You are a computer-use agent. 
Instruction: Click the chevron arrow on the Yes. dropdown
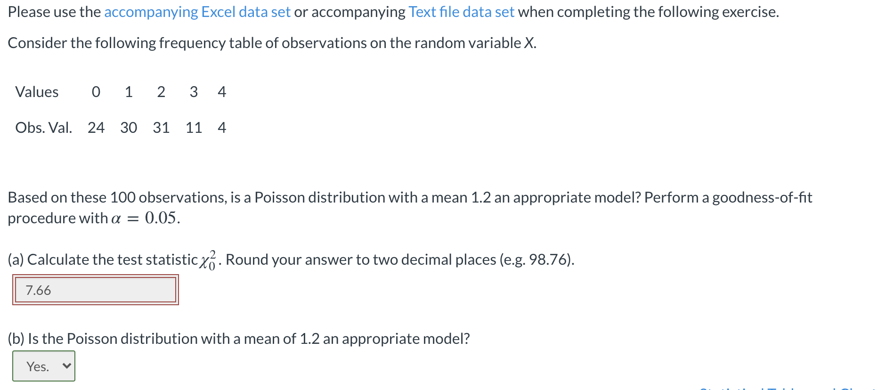point(66,366)
